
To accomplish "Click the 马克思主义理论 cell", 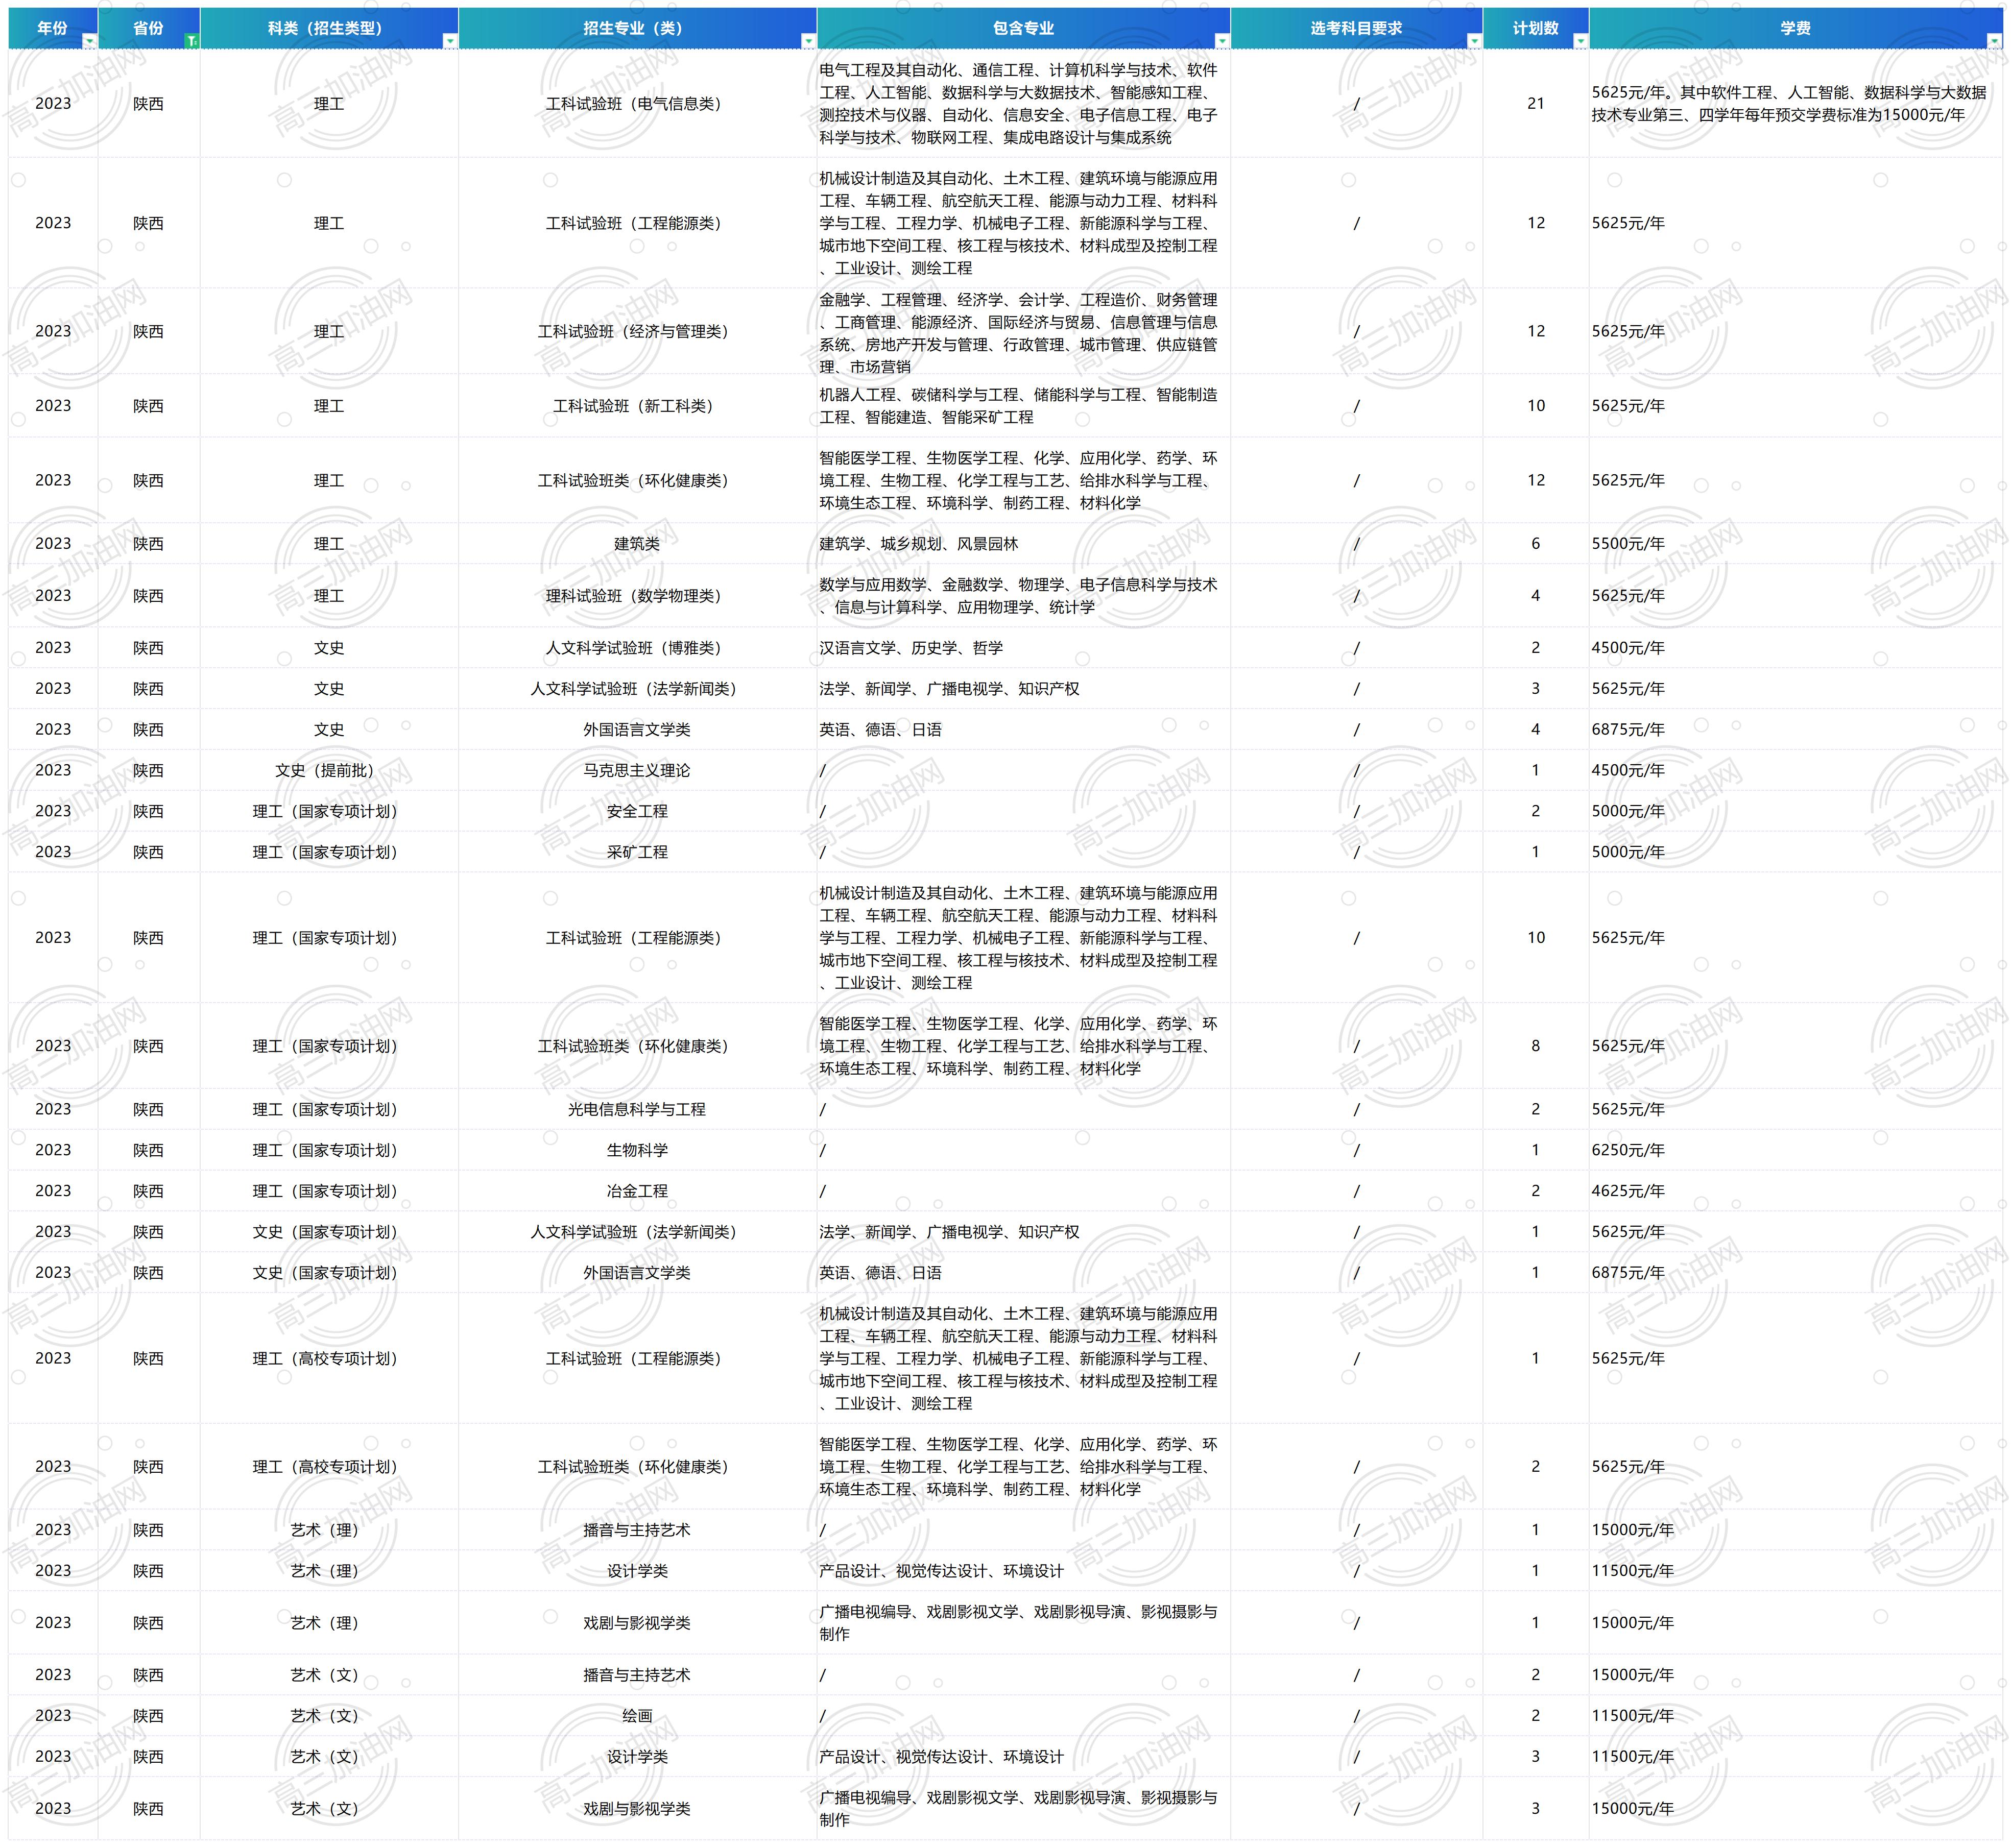I will [637, 771].
